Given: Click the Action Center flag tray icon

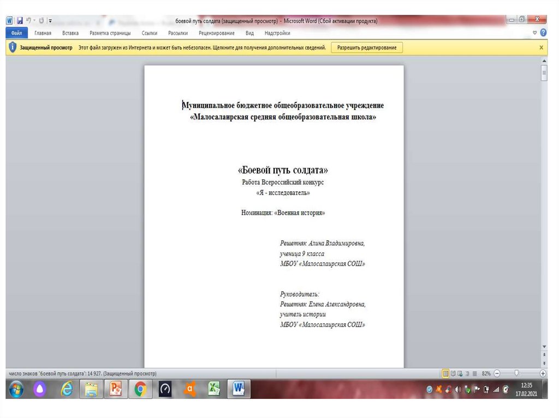Looking at the screenshot, I should click(x=477, y=389).
